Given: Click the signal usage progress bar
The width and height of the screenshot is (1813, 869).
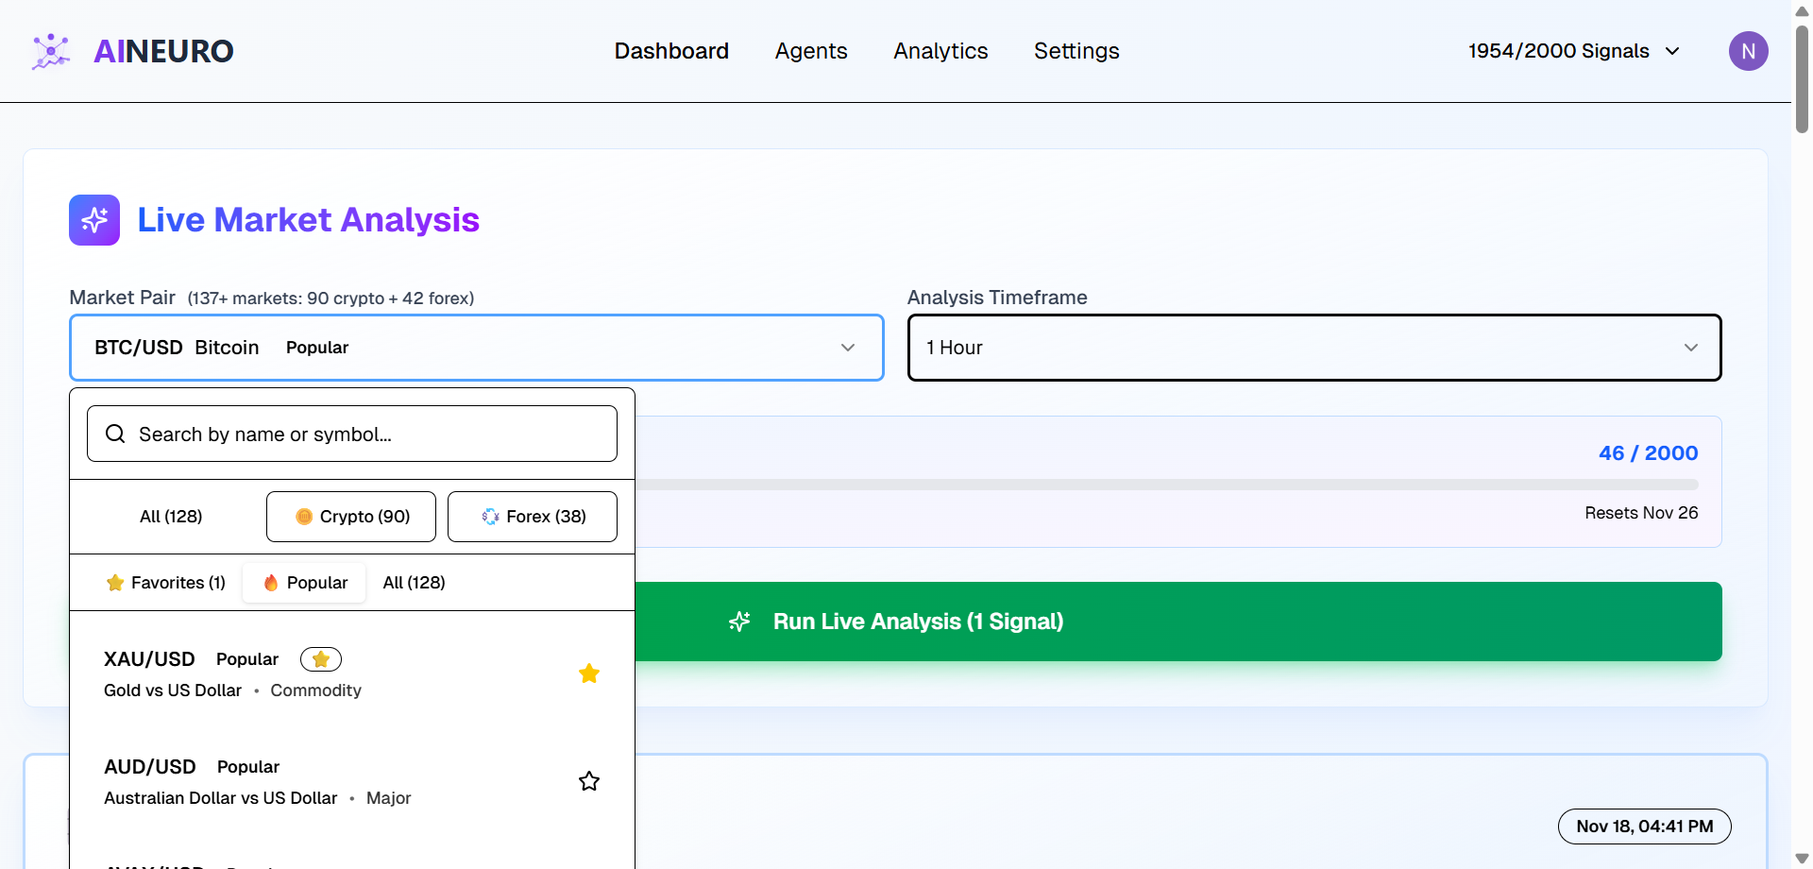Looking at the screenshot, I should (1166, 485).
